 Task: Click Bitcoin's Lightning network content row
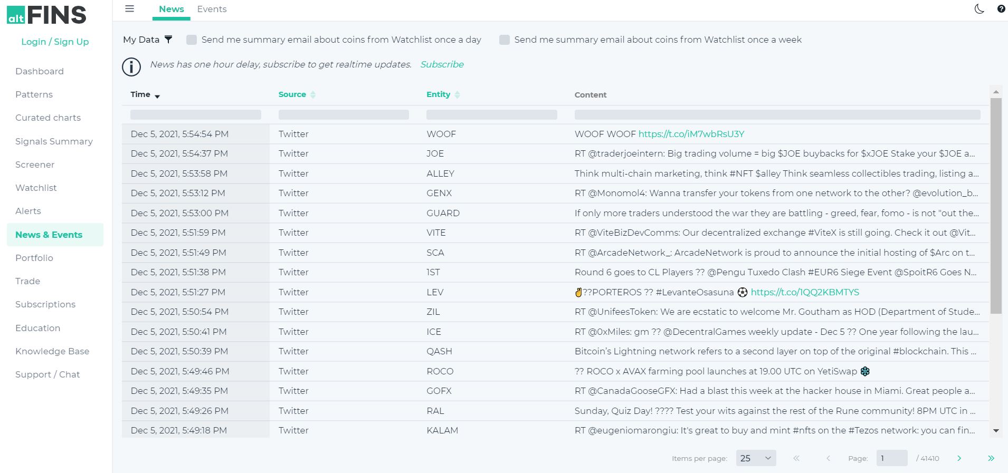point(775,351)
